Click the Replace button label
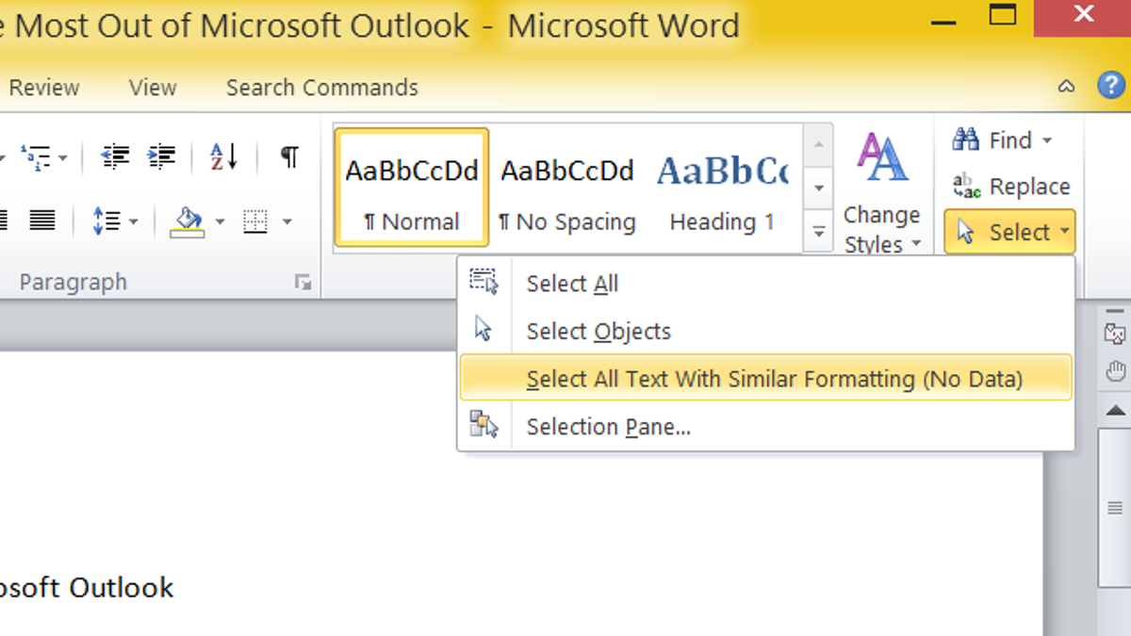The width and height of the screenshot is (1131, 636). tap(1029, 187)
